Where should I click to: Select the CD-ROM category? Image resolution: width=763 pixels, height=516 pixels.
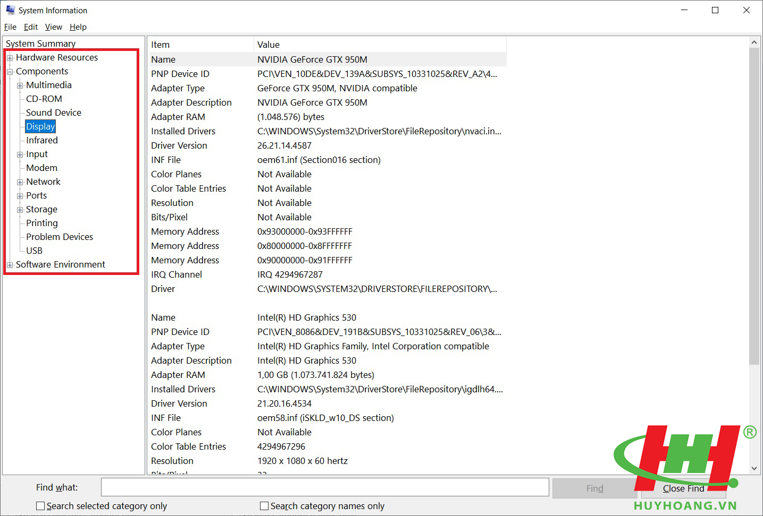44,99
